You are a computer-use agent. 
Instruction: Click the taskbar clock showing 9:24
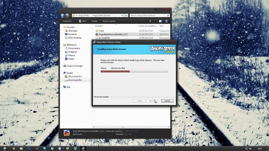click(x=260, y=148)
